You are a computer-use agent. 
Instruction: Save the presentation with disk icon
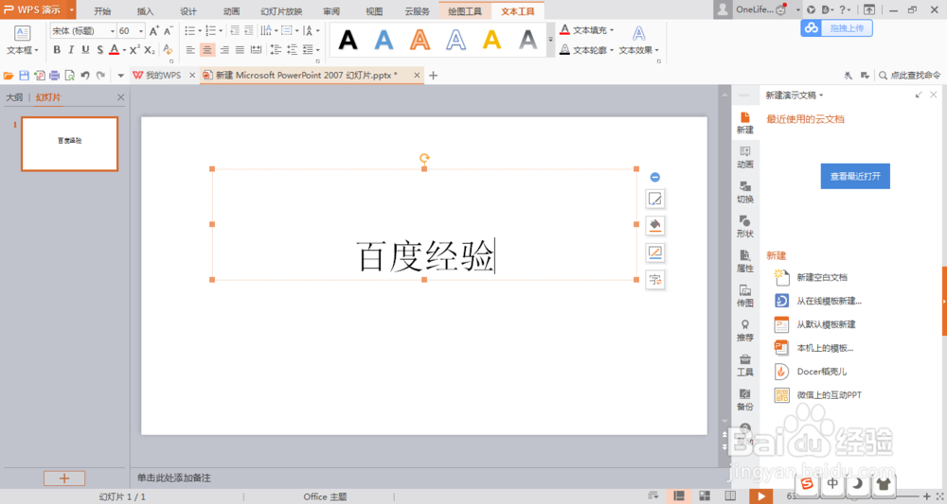point(25,76)
